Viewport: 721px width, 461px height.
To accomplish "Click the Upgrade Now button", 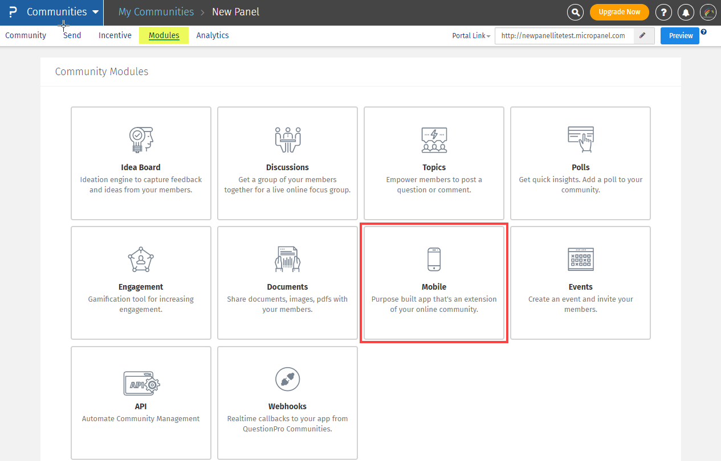I will point(619,12).
